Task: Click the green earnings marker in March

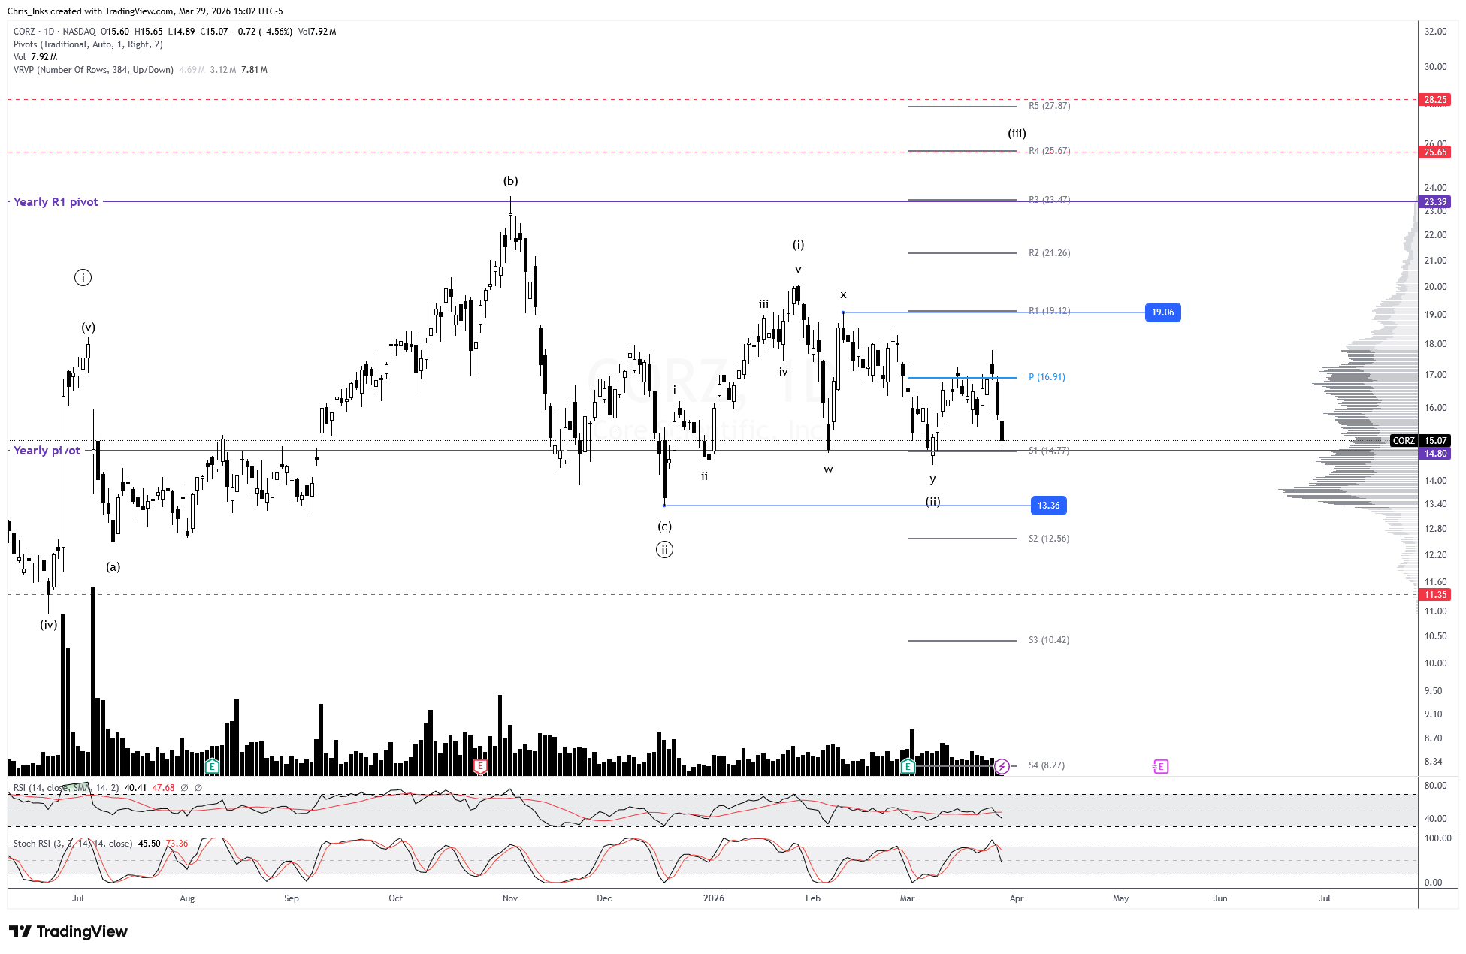Action: pyautogui.click(x=908, y=766)
